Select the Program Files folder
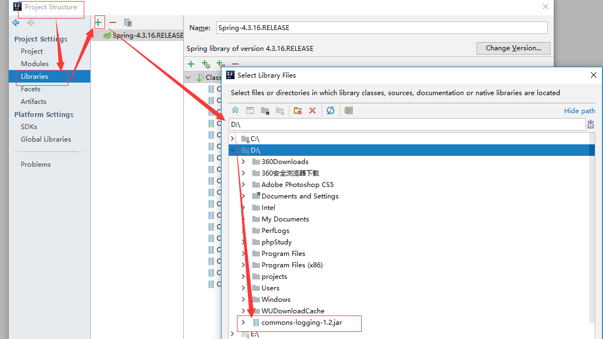 (x=283, y=254)
